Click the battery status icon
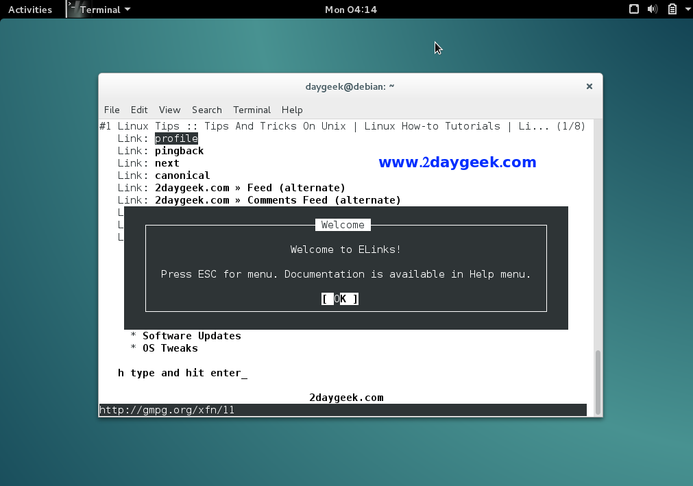 click(x=672, y=9)
